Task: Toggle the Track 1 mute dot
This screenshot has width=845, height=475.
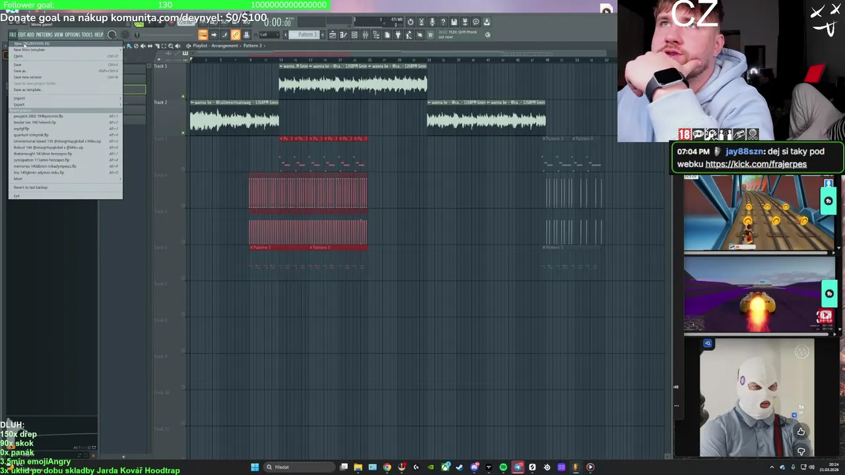Action: pyautogui.click(x=183, y=97)
